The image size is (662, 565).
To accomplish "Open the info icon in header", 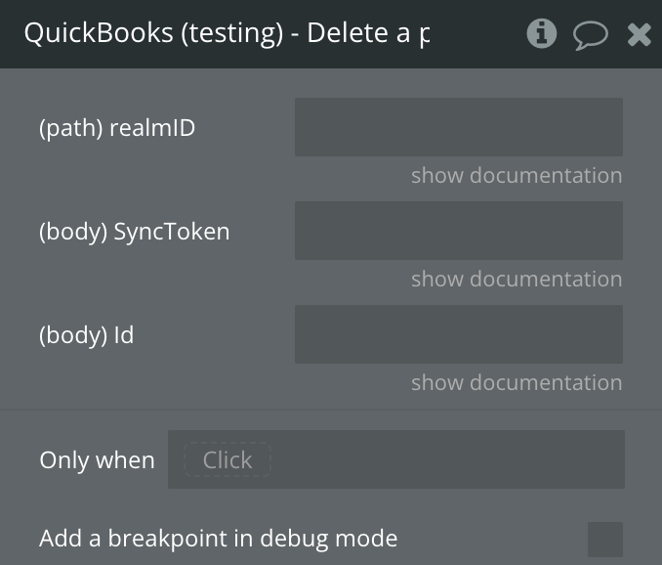I will [541, 34].
